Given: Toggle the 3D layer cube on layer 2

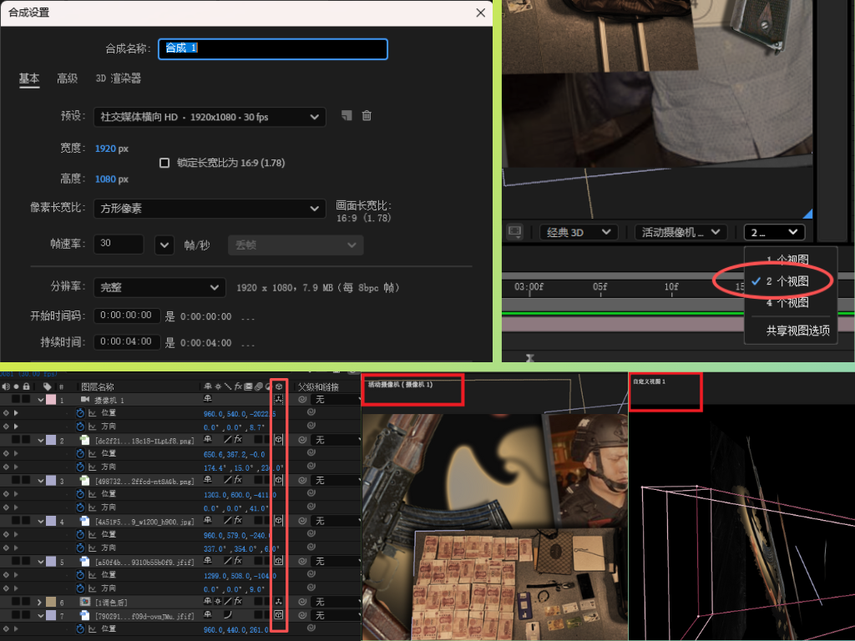Looking at the screenshot, I should coord(279,440).
